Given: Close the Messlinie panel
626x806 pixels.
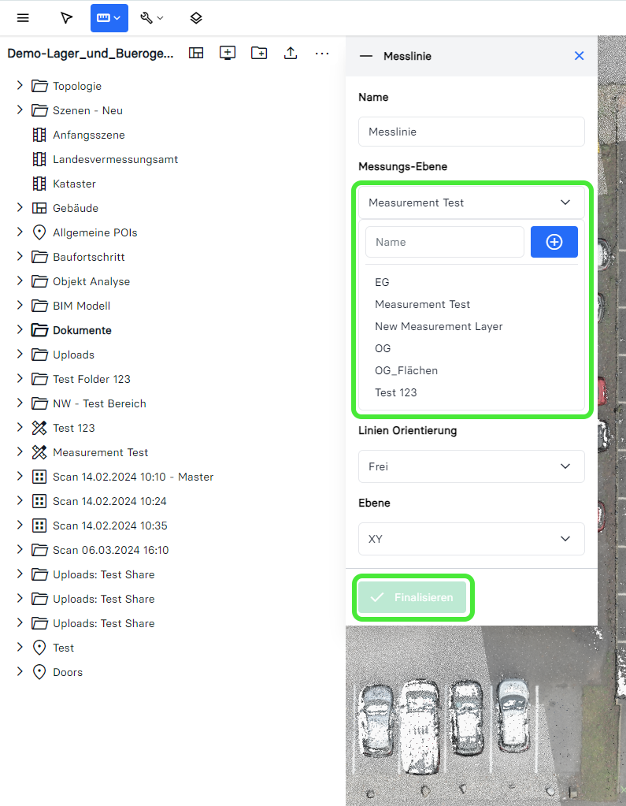Looking at the screenshot, I should (580, 56).
